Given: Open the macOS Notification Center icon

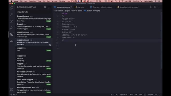Looking at the screenshot, I should point(159,1).
